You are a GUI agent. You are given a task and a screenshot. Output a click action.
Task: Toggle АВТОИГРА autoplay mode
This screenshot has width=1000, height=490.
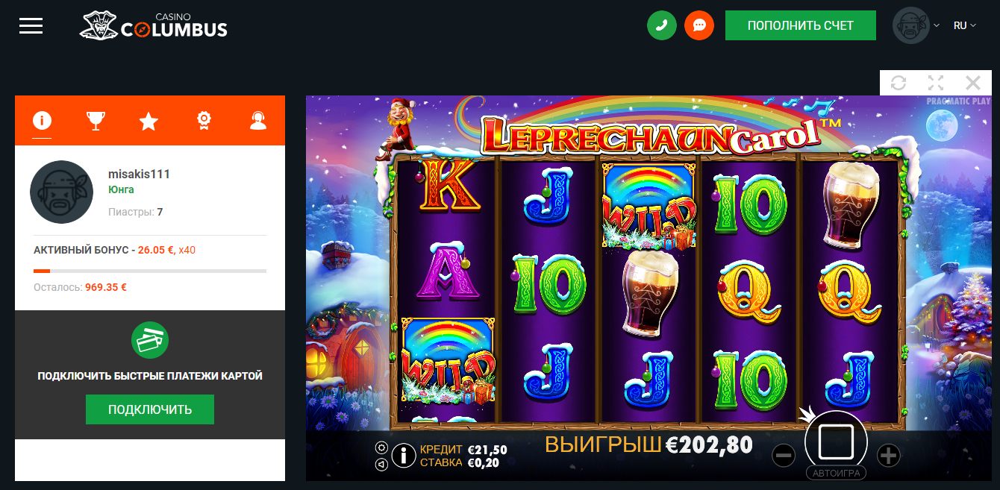click(837, 474)
